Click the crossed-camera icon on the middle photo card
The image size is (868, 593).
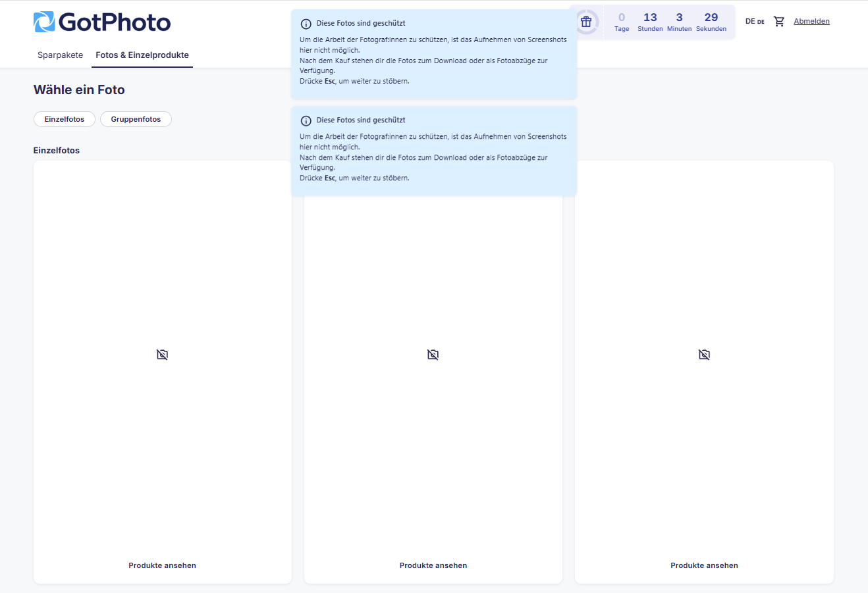point(433,354)
